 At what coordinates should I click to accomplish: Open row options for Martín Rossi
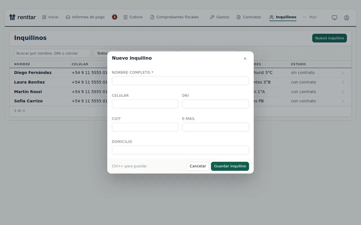[x=343, y=92]
